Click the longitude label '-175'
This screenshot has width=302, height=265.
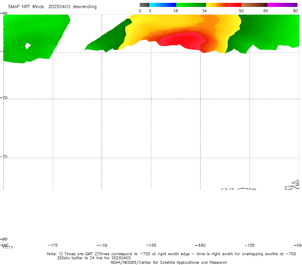(53, 245)
